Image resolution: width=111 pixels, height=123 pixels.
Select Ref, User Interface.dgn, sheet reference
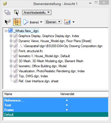click(x=38, y=81)
